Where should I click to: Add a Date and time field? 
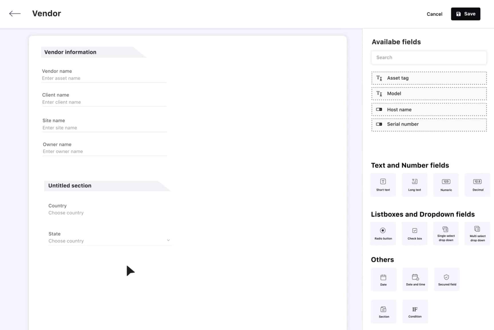point(415,279)
